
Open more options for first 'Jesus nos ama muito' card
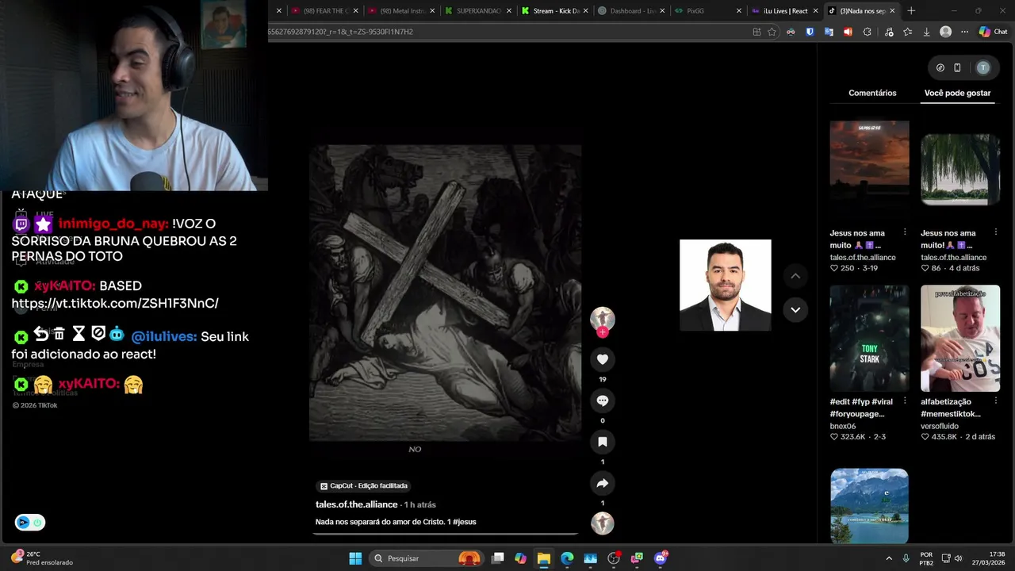(x=905, y=232)
